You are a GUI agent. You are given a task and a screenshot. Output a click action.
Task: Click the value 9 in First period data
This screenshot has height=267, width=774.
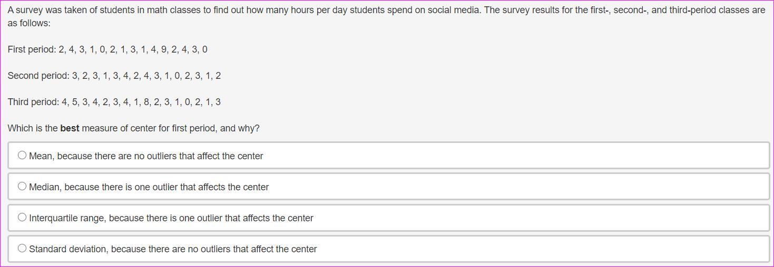coord(164,49)
